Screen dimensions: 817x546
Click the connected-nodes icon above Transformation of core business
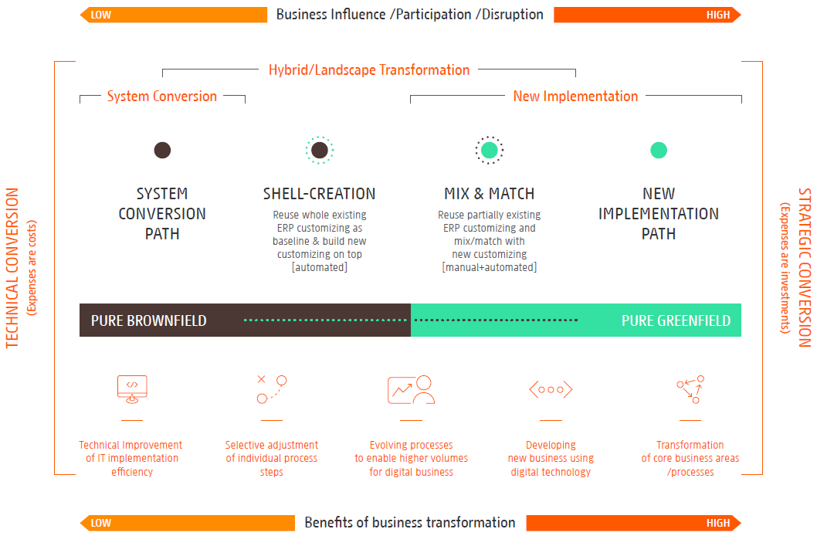pyautogui.click(x=690, y=389)
